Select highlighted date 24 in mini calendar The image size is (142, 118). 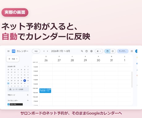click(x=25, y=80)
